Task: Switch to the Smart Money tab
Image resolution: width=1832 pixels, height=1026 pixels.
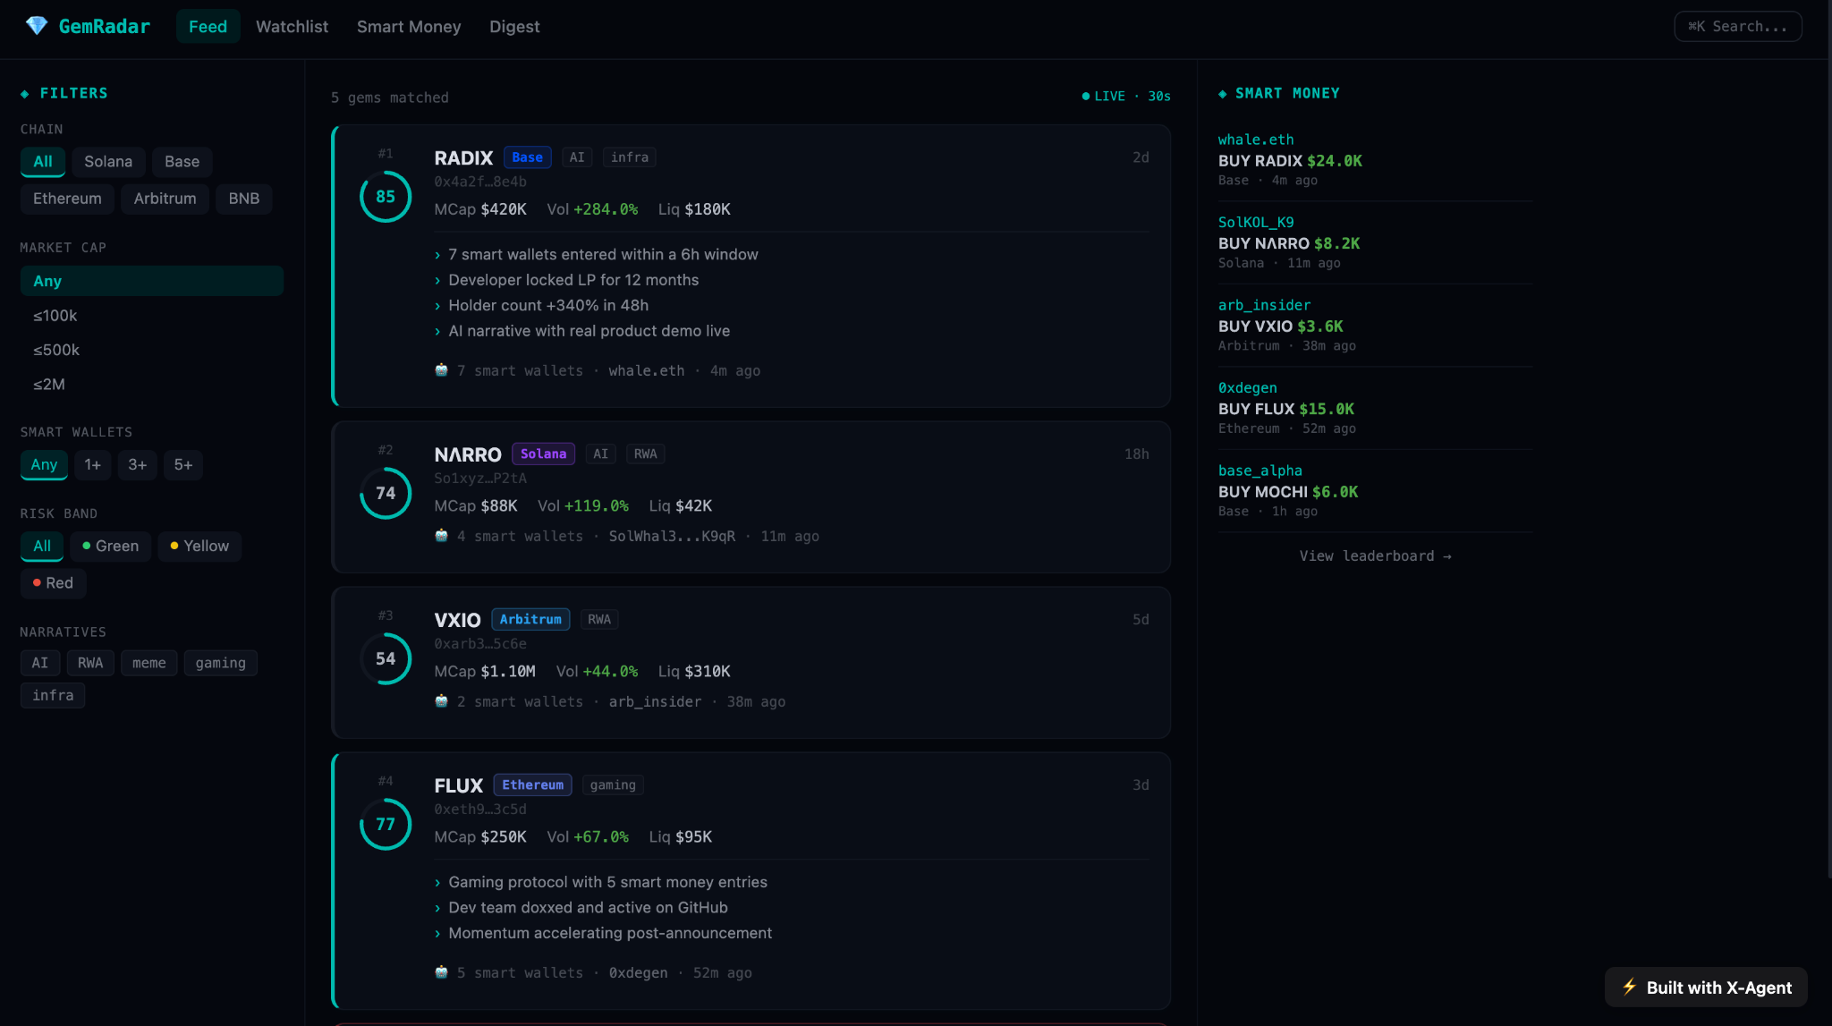Action: point(409,27)
